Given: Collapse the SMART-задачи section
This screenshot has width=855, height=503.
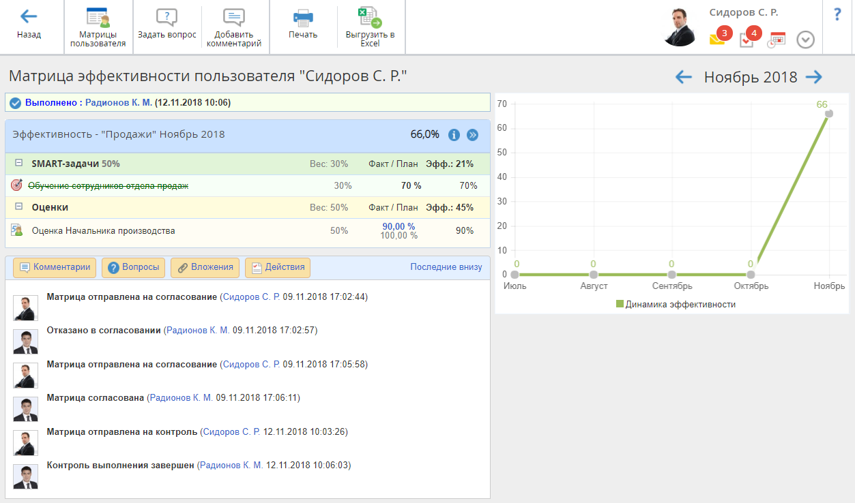Looking at the screenshot, I should 19,164.
